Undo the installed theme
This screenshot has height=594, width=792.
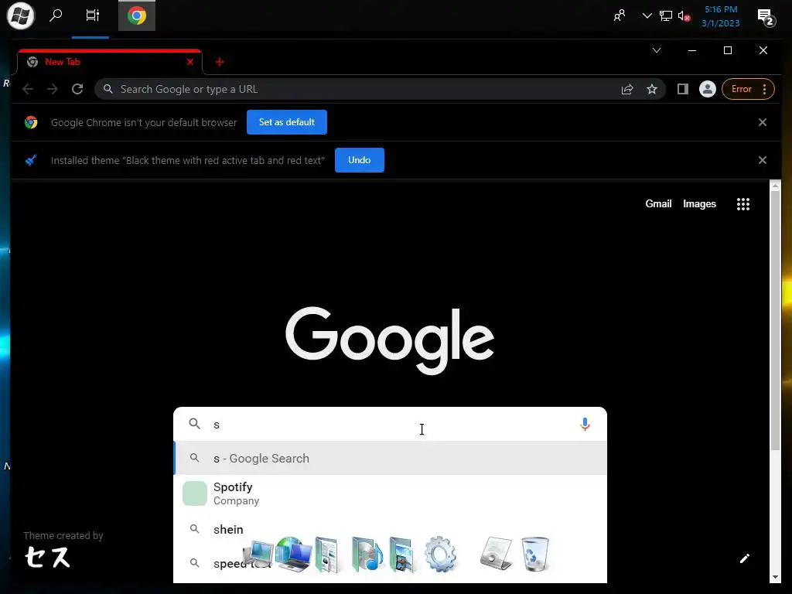click(x=359, y=159)
